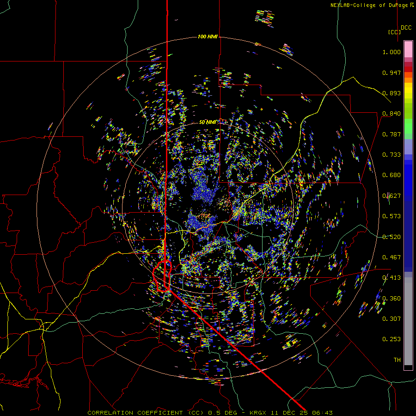The width and height of the screenshot is (416, 416).
Task: Select the 0.573 scale value
Action: click(392, 216)
